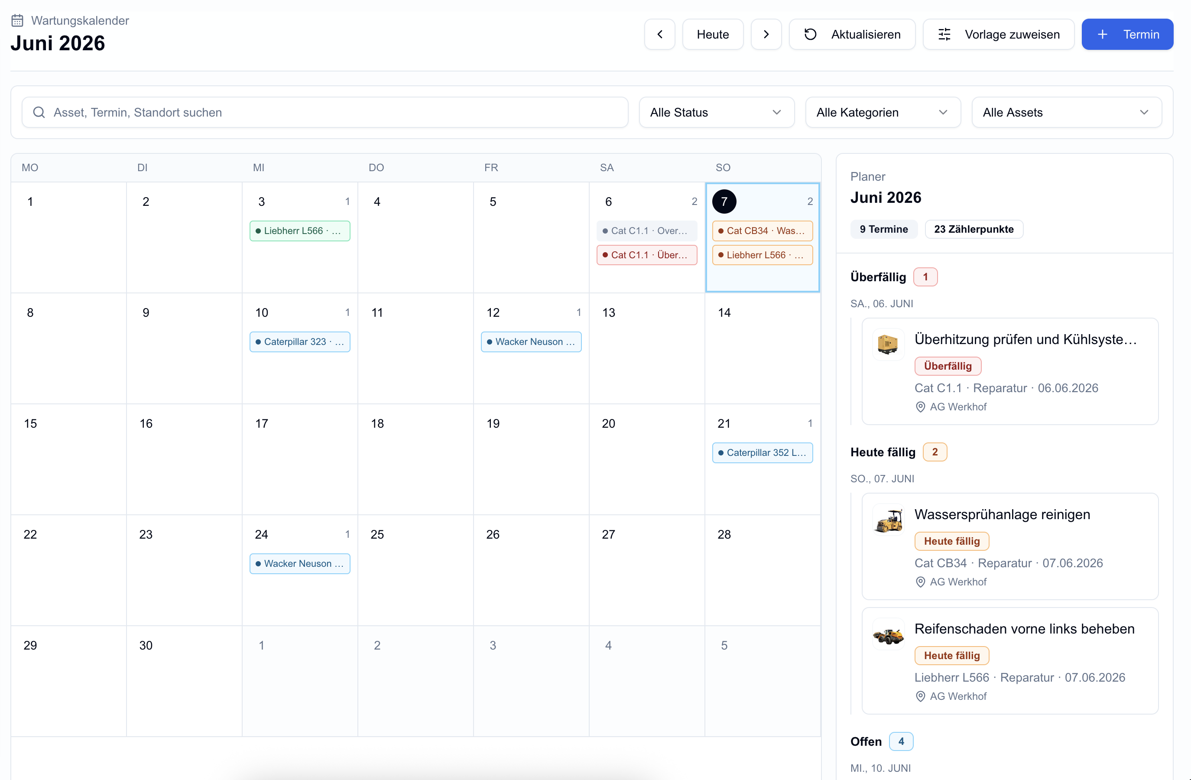Click the red Überfällig status tag
The width and height of the screenshot is (1191, 780).
948,366
